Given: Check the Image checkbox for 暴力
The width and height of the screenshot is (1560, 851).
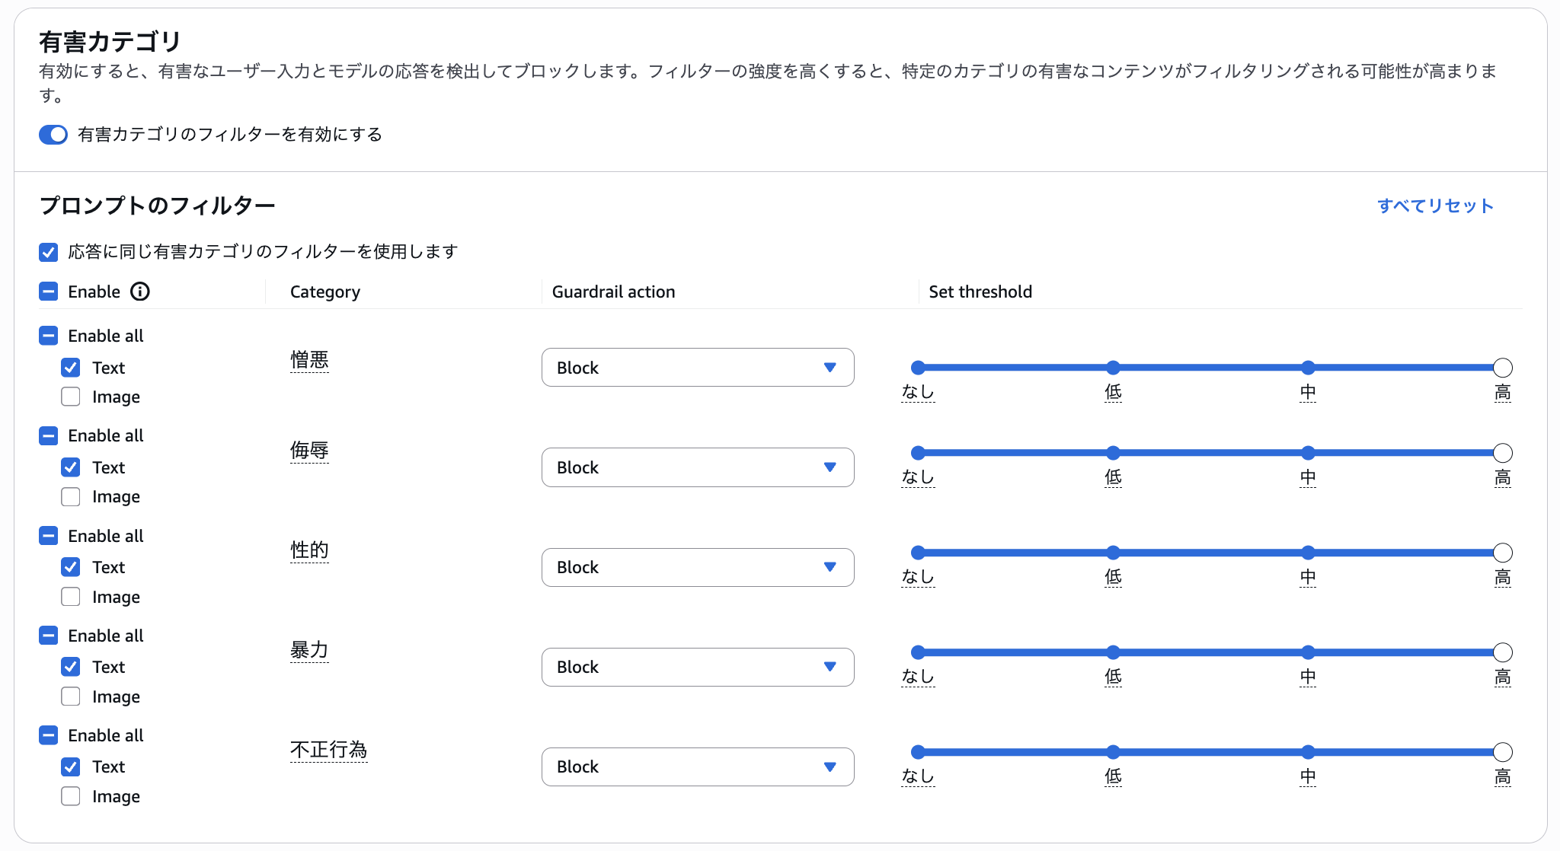Looking at the screenshot, I should click(71, 696).
